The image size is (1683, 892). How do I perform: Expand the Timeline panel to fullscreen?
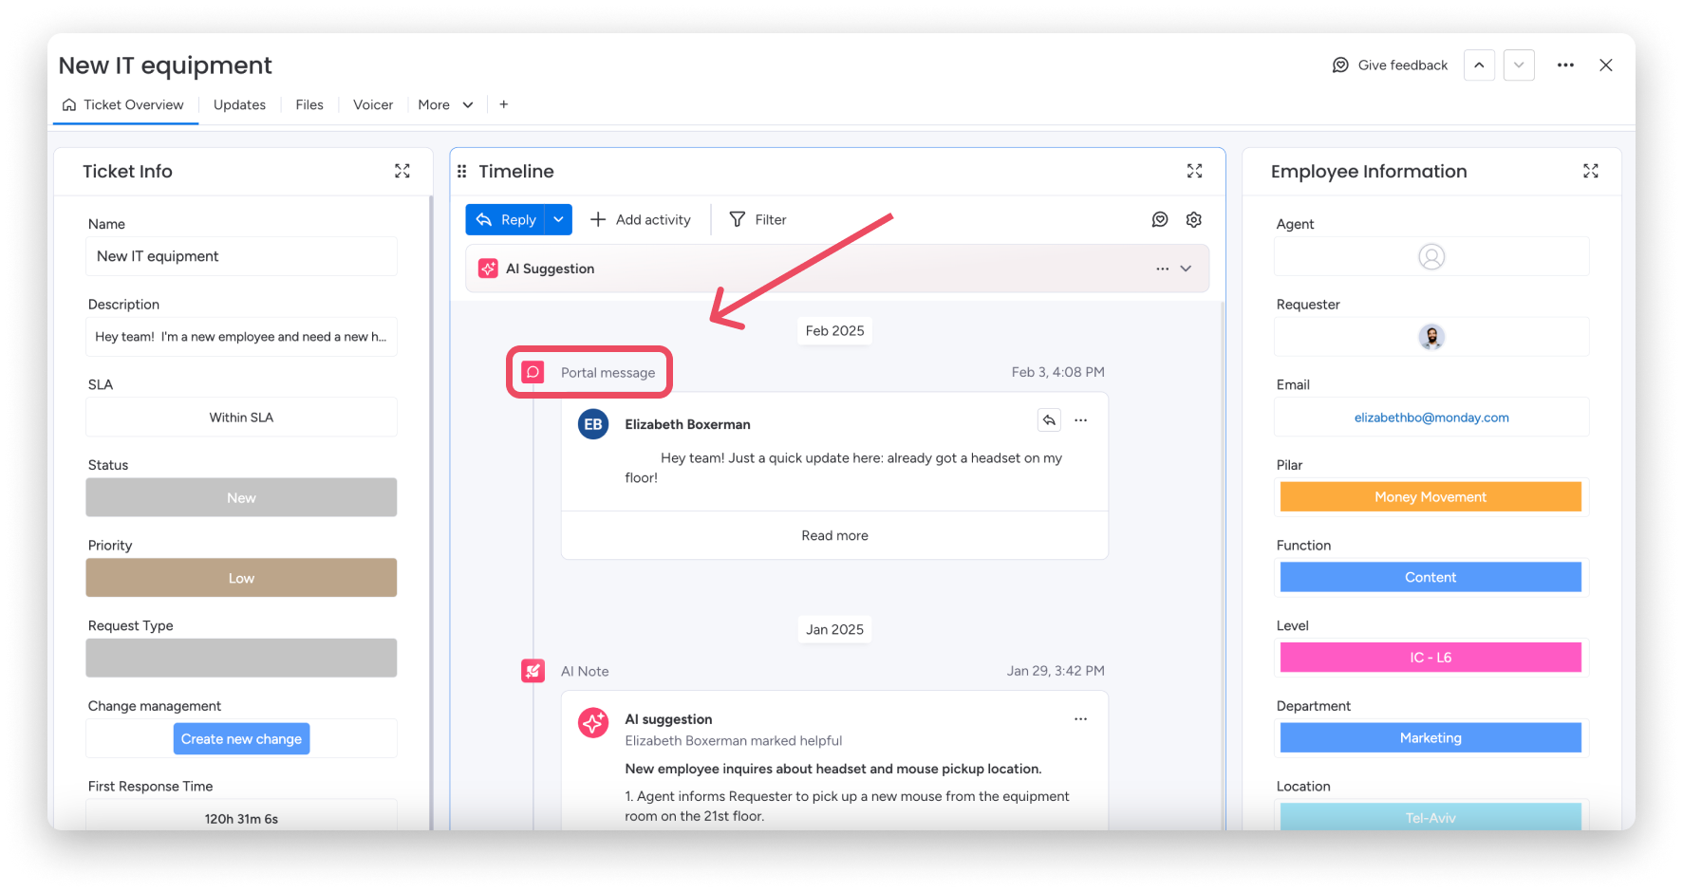(1194, 171)
